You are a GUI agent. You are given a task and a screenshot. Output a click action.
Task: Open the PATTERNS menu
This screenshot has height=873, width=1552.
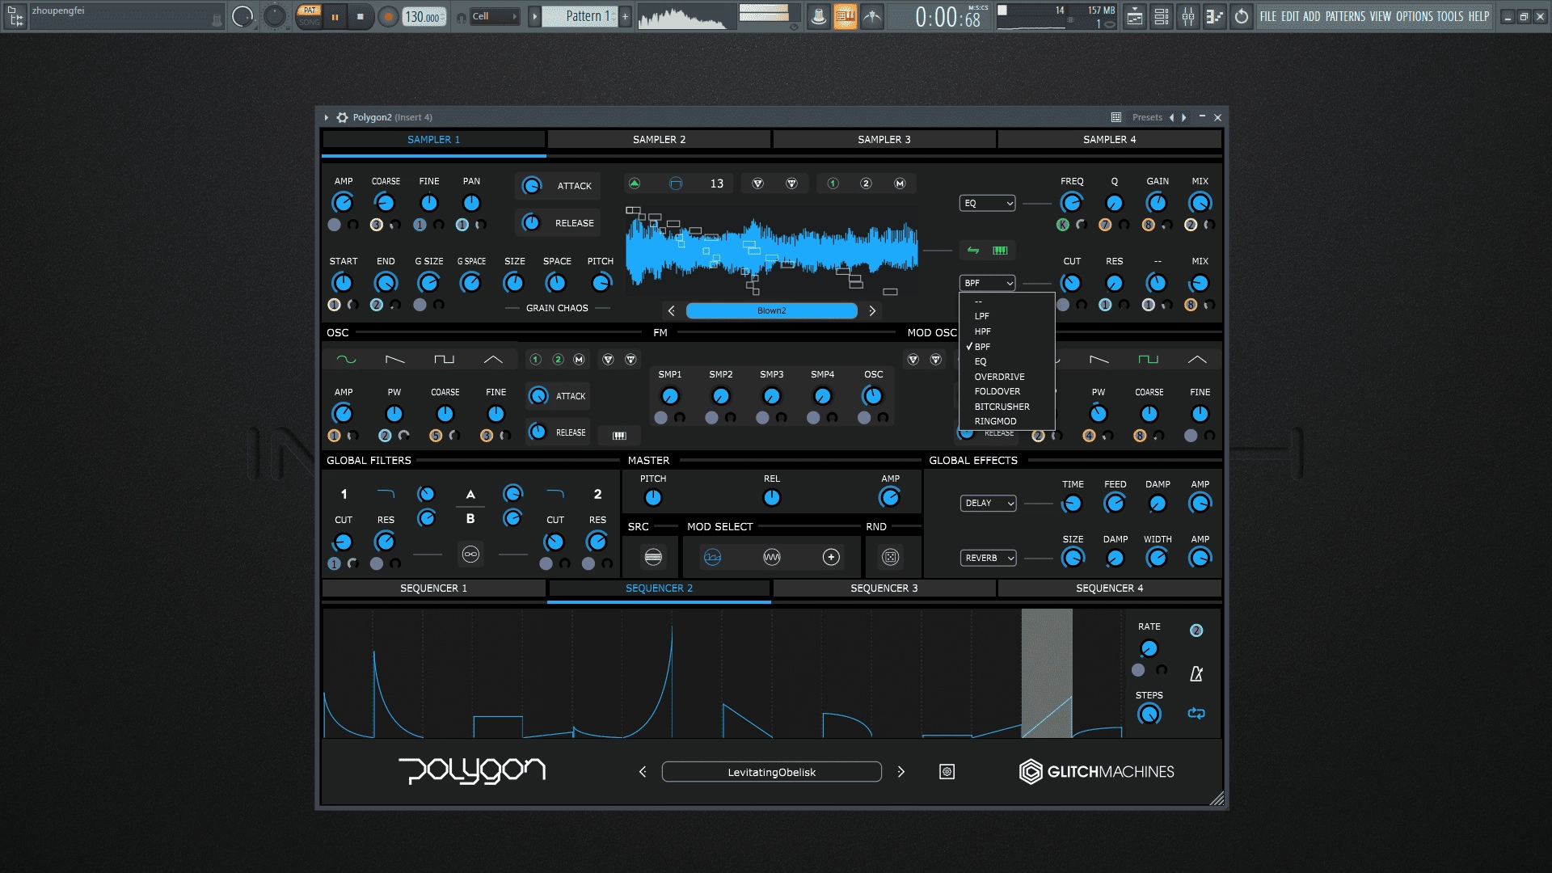coord(1345,16)
